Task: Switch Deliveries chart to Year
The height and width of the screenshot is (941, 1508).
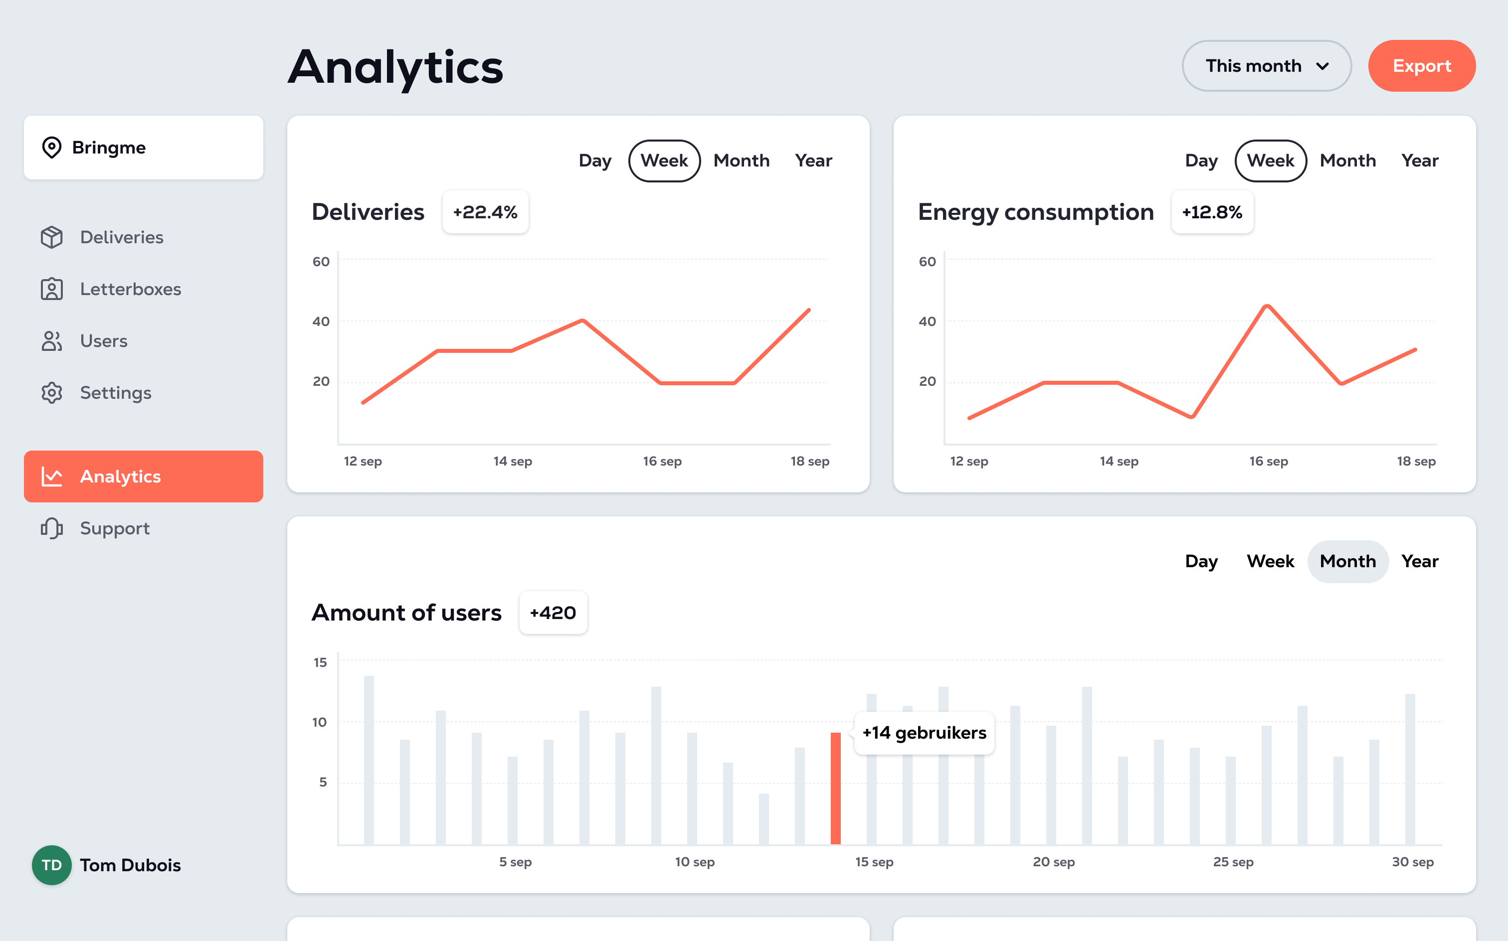Action: coord(813,160)
